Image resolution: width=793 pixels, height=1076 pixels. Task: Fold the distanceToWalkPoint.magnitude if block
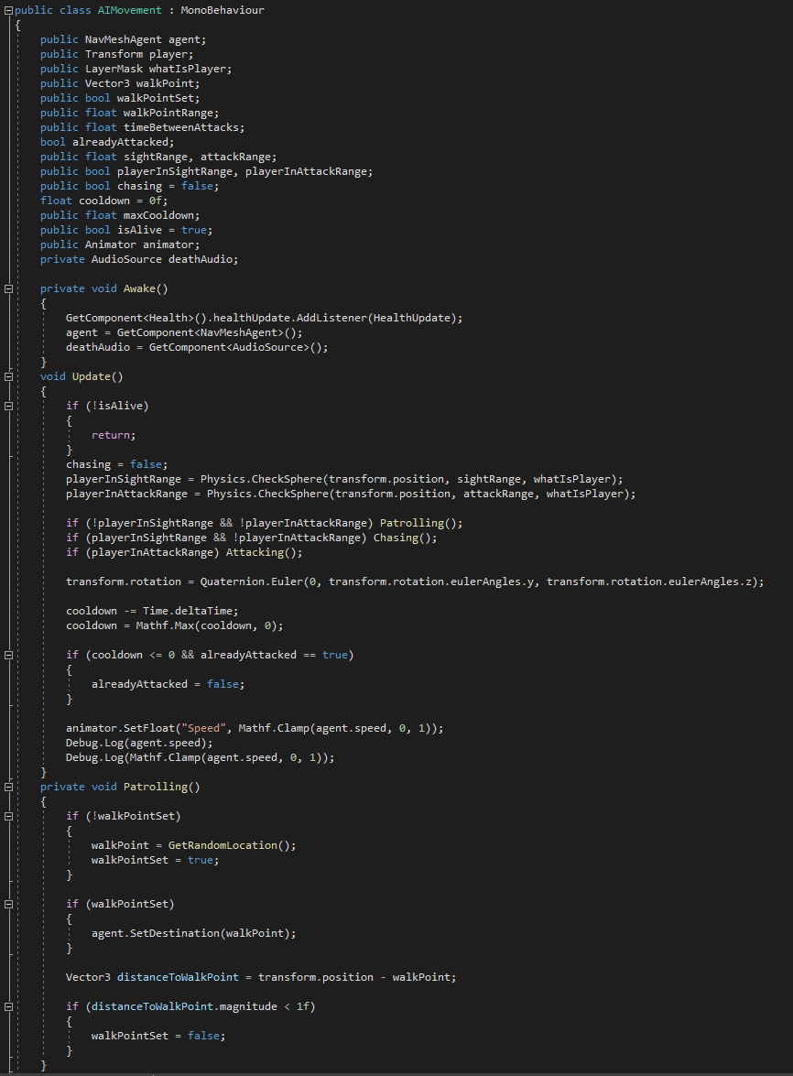point(8,1006)
